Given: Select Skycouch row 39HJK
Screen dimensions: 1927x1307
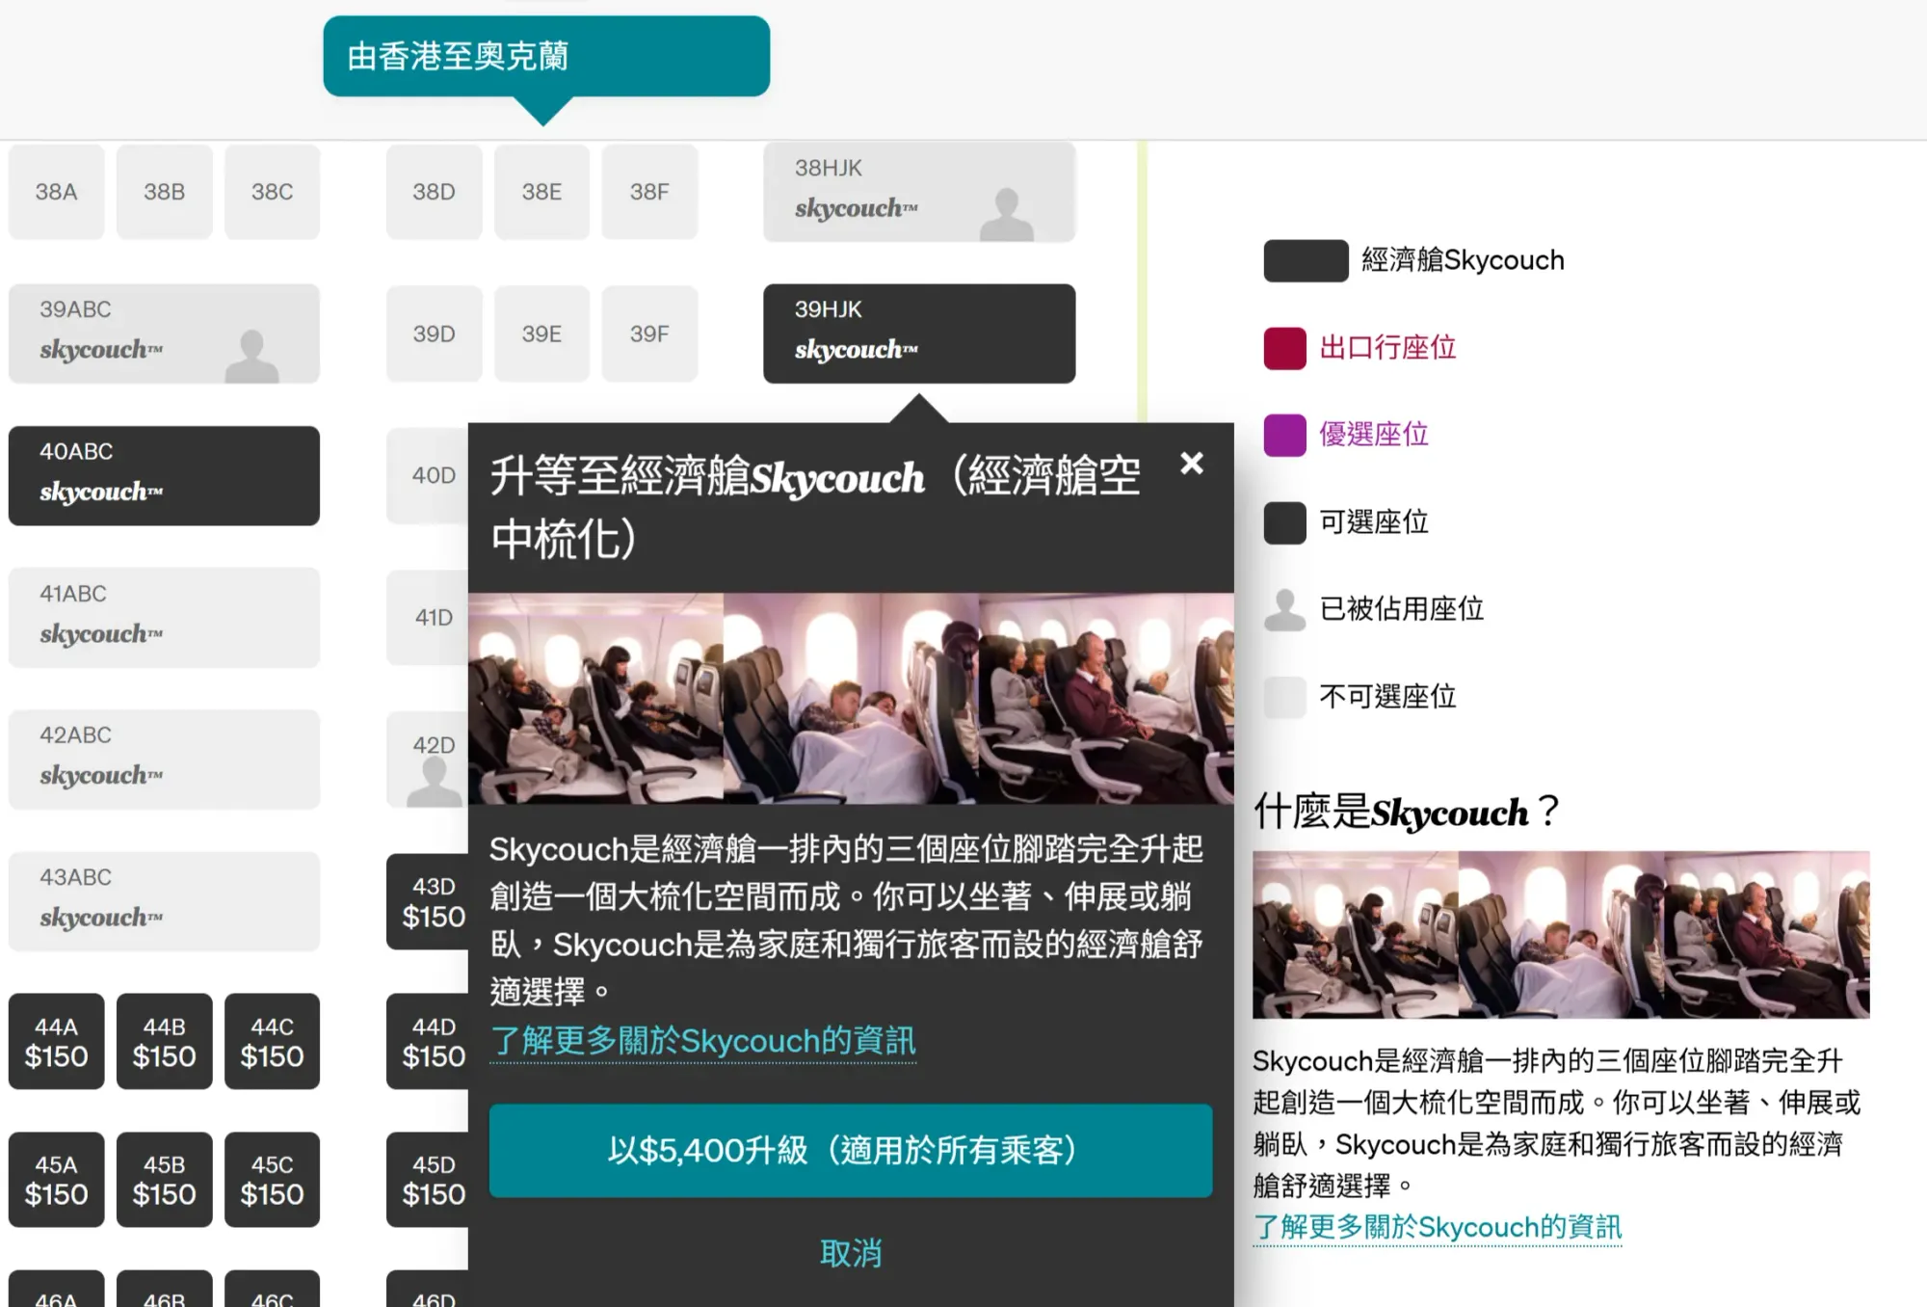Looking at the screenshot, I should [918, 333].
